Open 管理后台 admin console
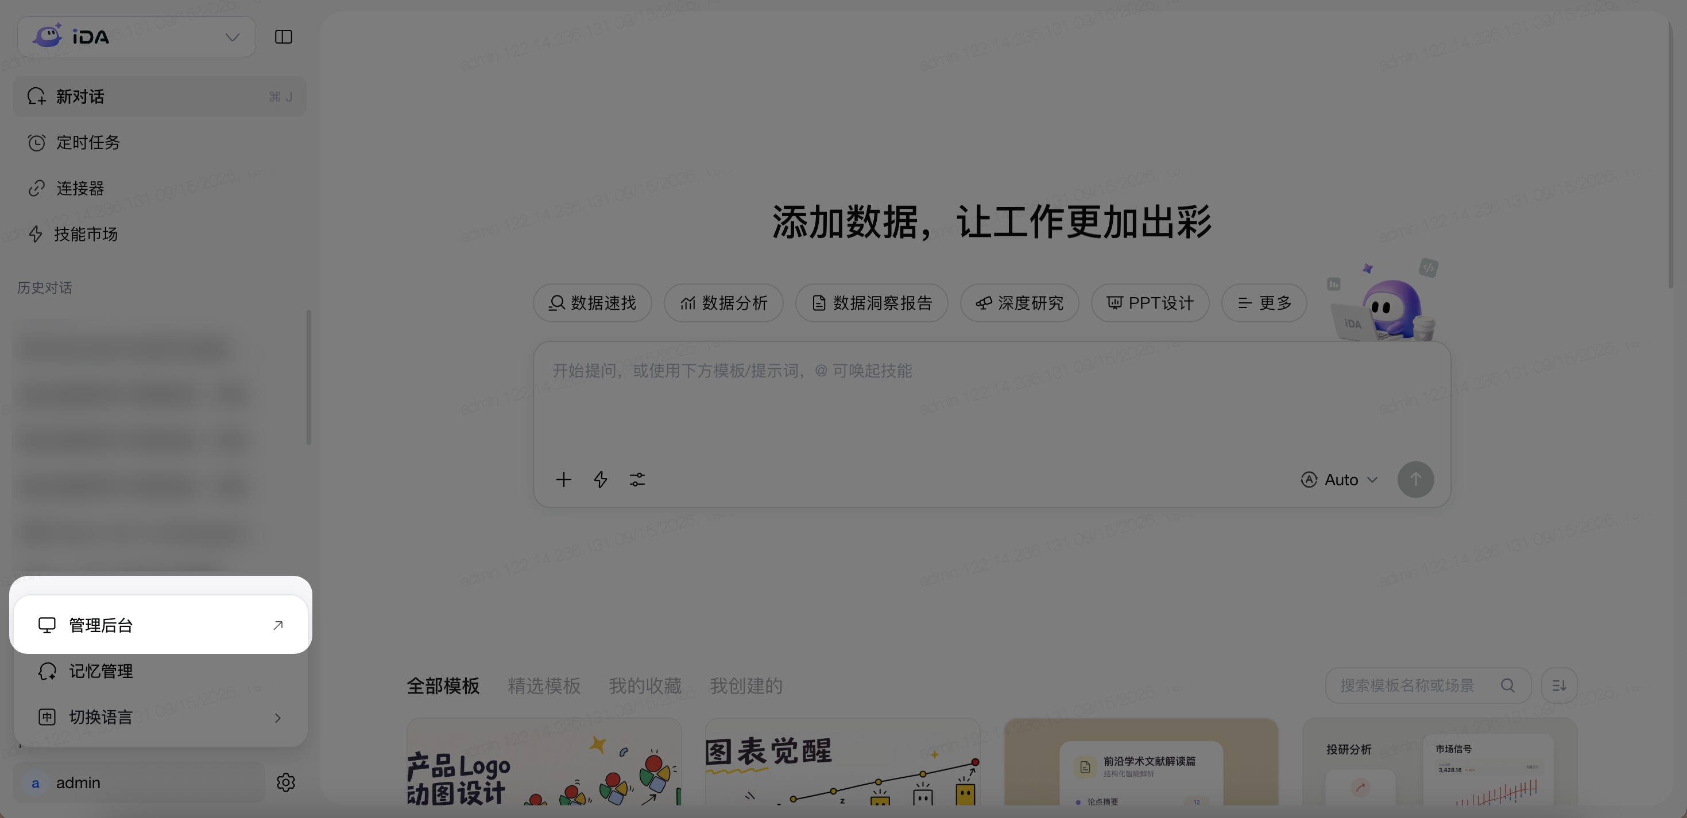The height and width of the screenshot is (818, 1687). point(160,625)
